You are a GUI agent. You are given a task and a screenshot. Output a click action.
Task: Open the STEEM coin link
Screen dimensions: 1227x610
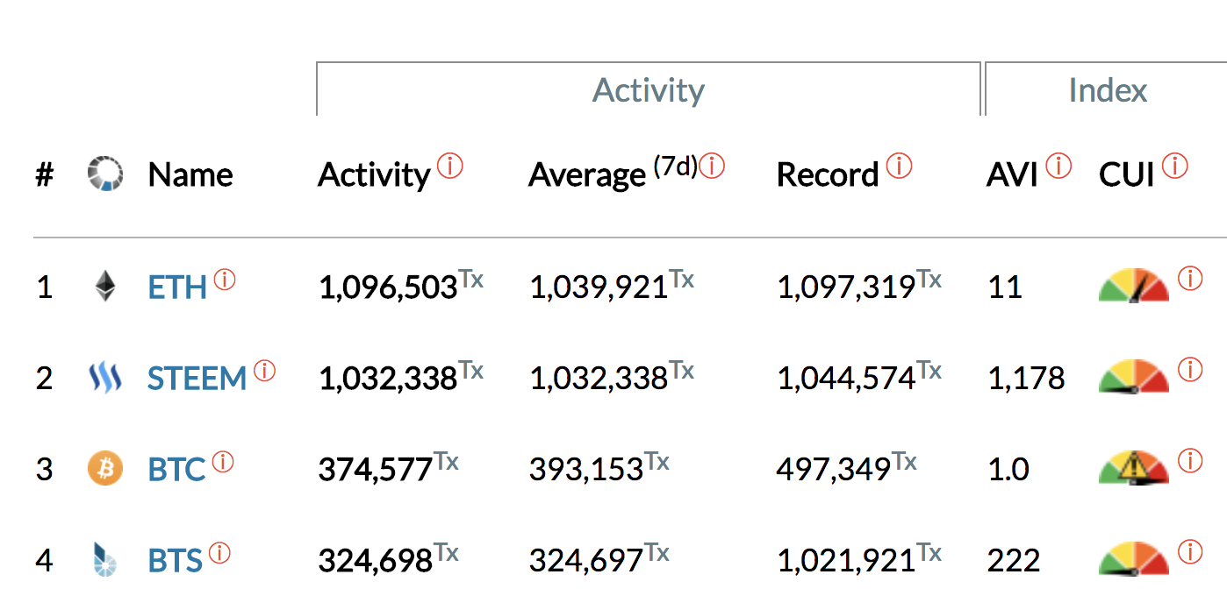pyautogui.click(x=197, y=379)
